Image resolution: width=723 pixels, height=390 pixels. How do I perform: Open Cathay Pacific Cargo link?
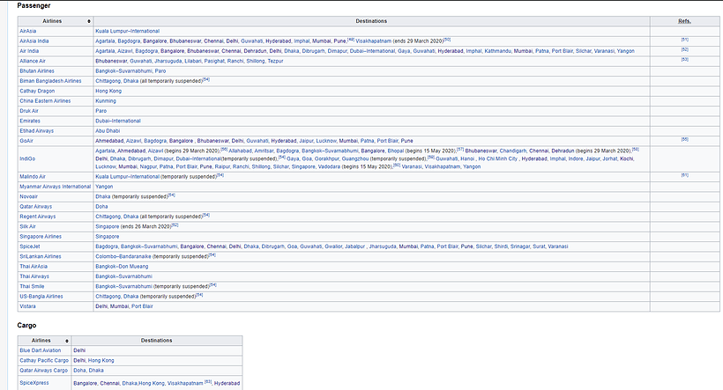[44, 361]
